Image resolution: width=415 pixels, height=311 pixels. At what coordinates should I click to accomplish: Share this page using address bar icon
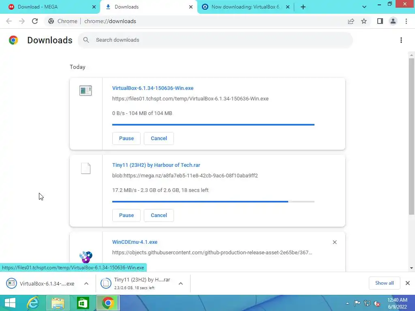click(x=351, y=21)
